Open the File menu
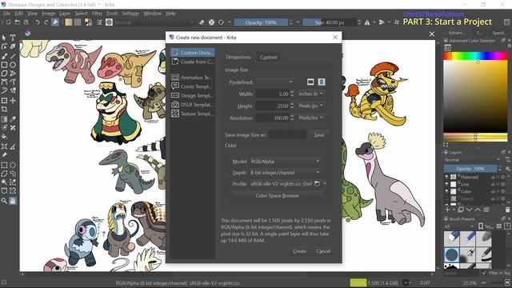Image resolution: width=512 pixels, height=288 pixels. 7,14
